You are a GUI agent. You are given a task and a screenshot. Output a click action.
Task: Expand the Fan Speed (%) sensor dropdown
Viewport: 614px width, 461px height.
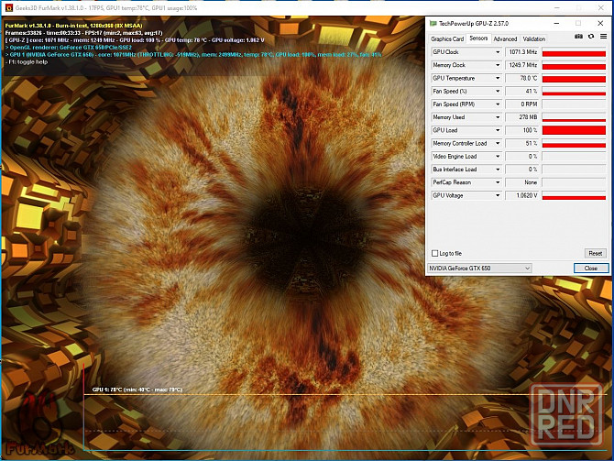coord(499,92)
